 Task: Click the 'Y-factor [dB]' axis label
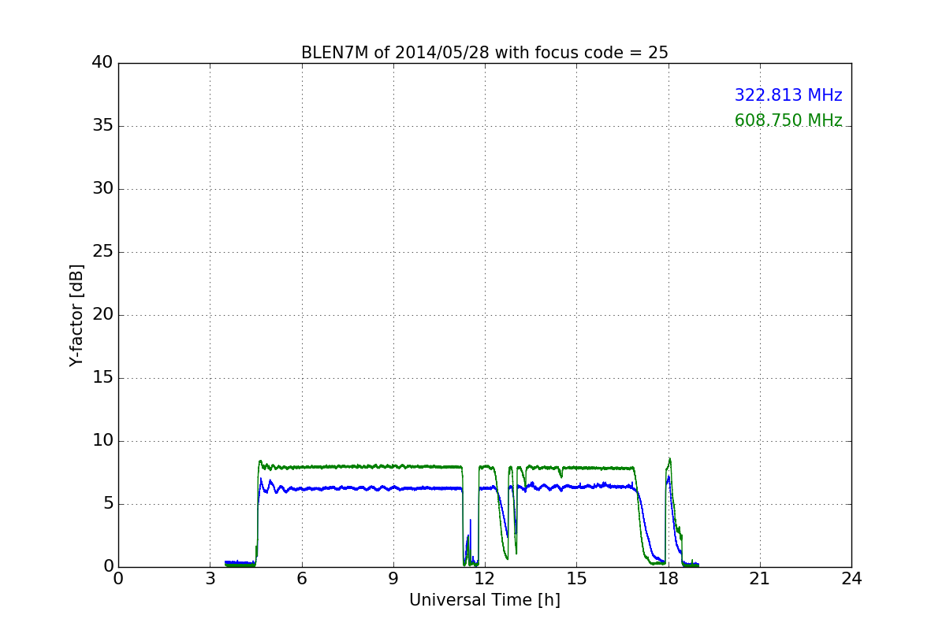point(76,315)
